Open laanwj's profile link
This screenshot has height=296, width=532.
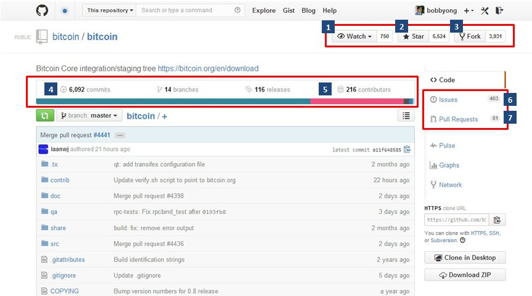click(x=59, y=149)
